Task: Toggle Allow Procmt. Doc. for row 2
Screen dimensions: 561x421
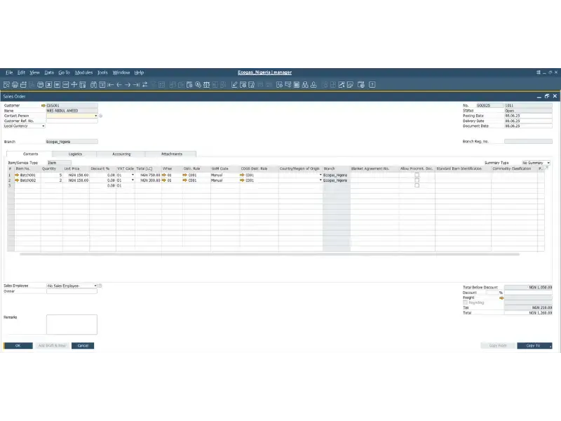Action: point(416,179)
